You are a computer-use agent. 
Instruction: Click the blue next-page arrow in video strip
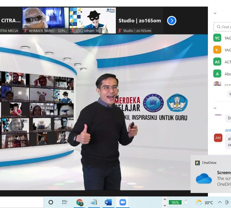tap(172, 21)
